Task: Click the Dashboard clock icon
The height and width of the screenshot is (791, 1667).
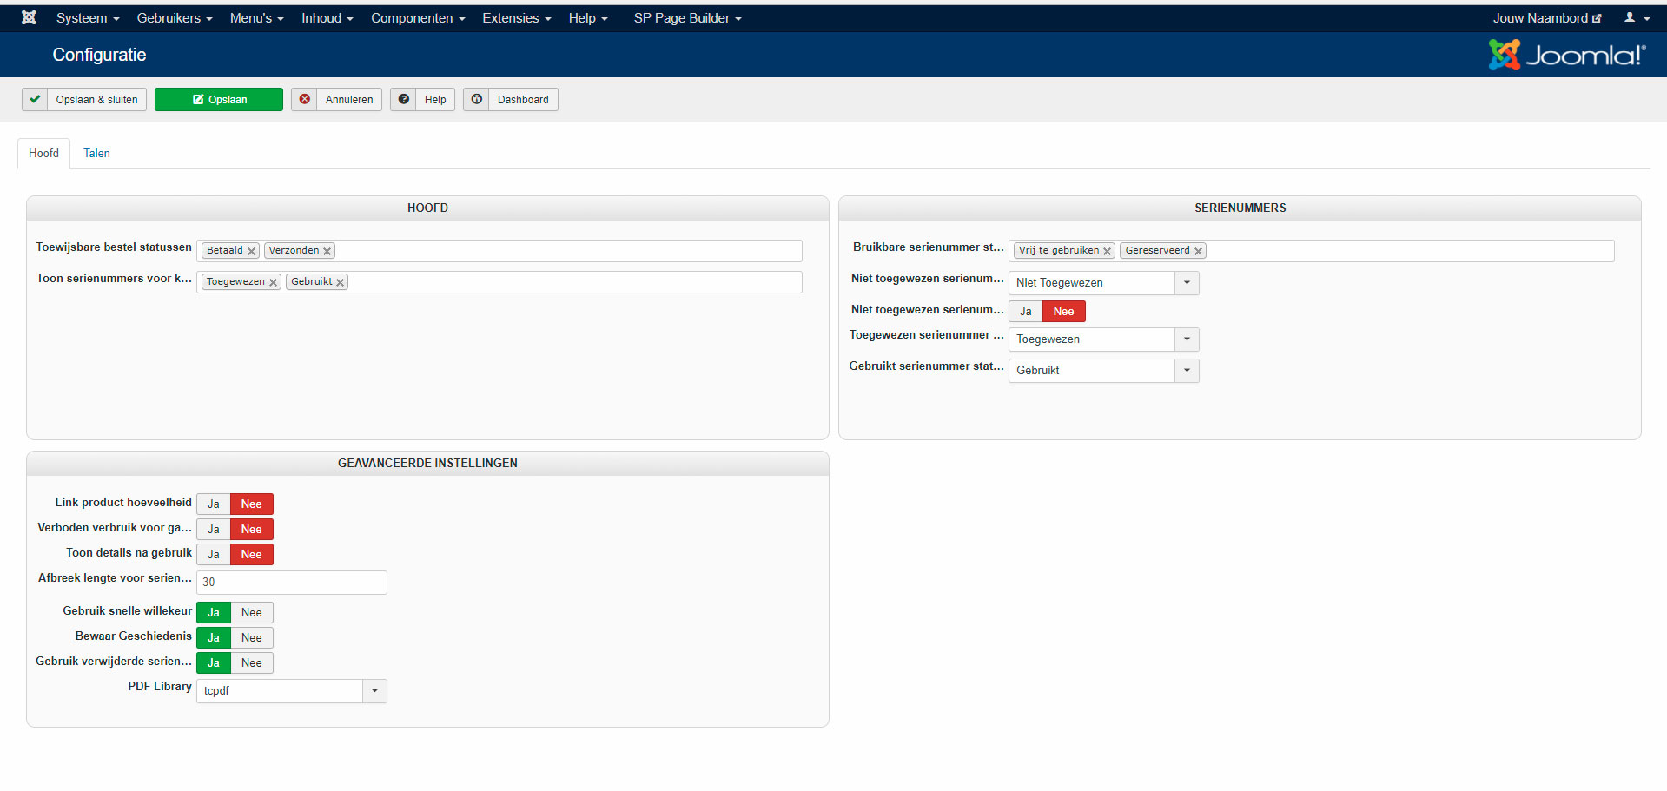Action: pos(477,99)
